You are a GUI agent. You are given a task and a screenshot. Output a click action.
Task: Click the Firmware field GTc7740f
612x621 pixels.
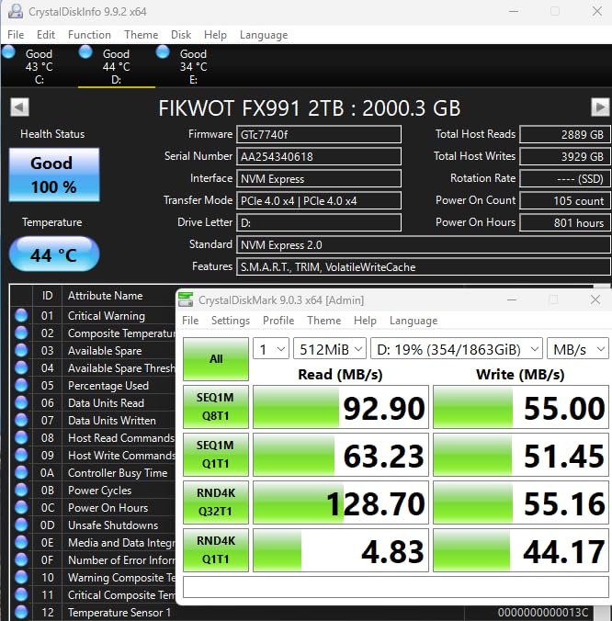319,134
